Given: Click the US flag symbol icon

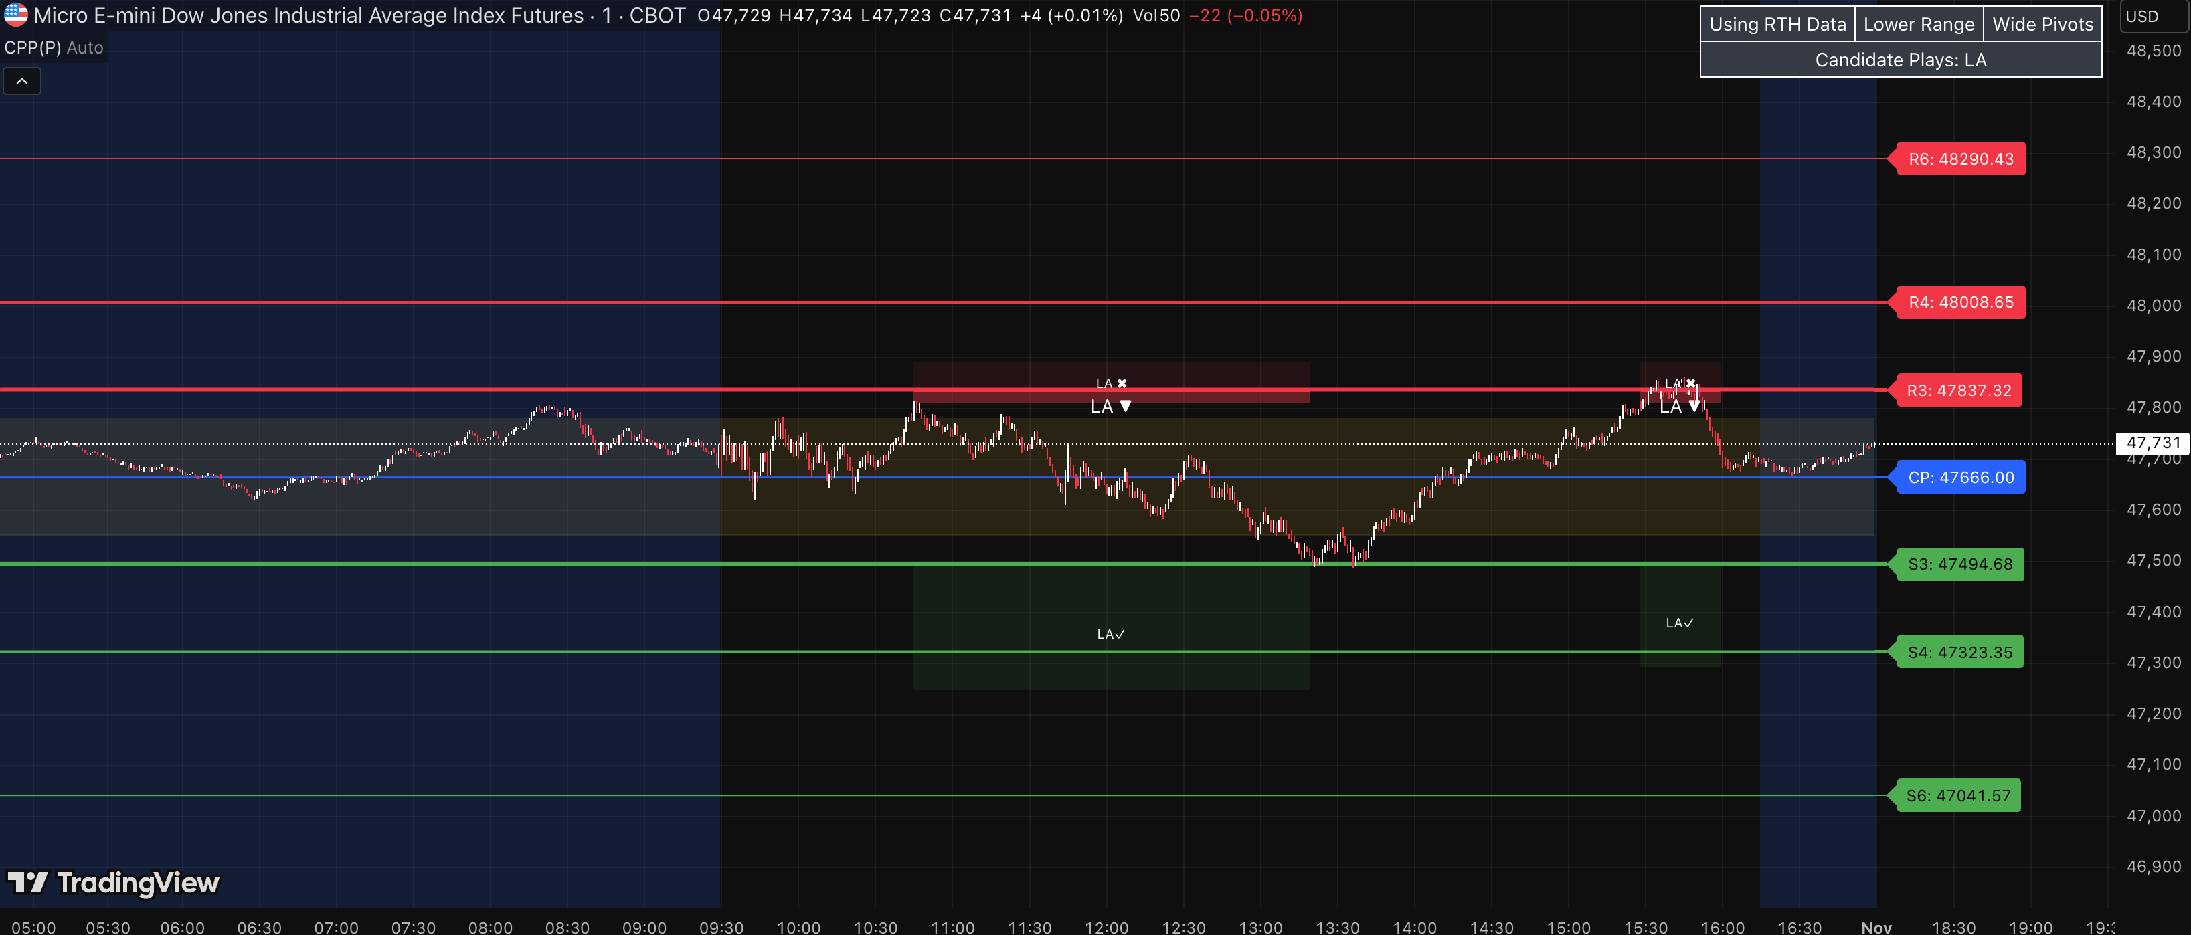Looking at the screenshot, I should tap(15, 15).
